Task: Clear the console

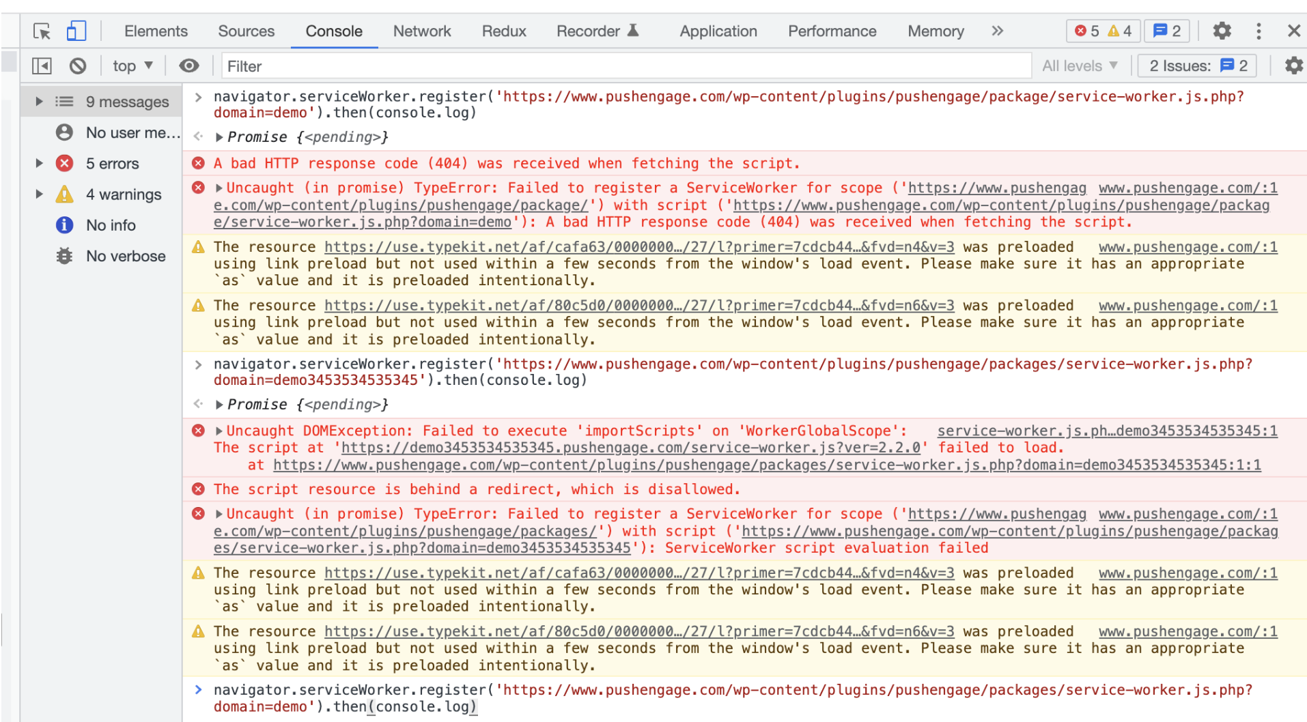Action: pos(77,66)
